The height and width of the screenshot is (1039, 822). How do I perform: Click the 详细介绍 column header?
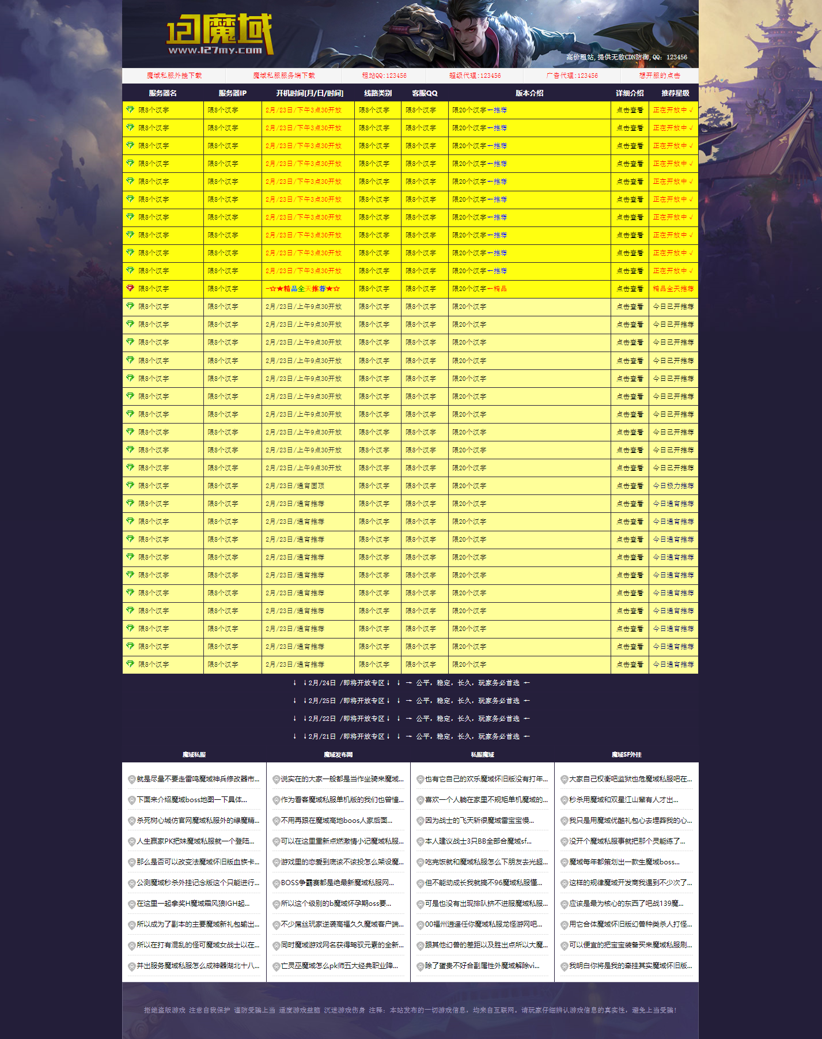pos(630,93)
